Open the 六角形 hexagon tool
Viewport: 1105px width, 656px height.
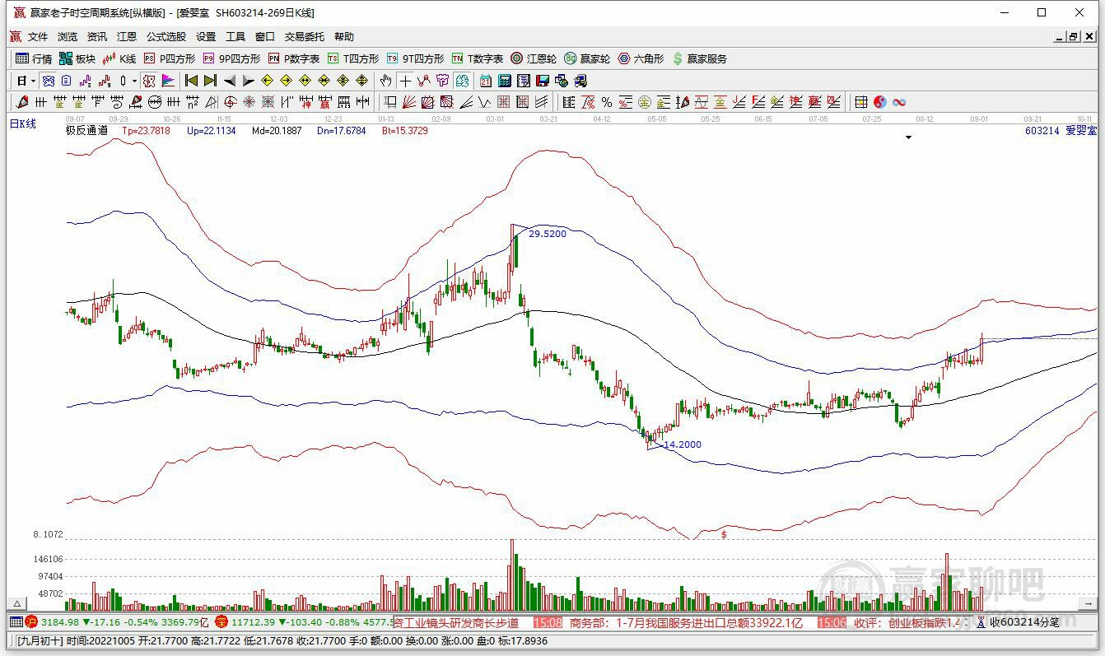click(x=641, y=58)
